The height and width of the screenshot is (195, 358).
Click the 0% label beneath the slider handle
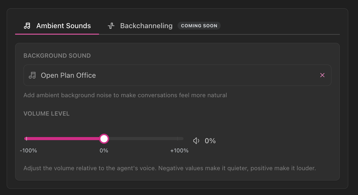(104, 151)
